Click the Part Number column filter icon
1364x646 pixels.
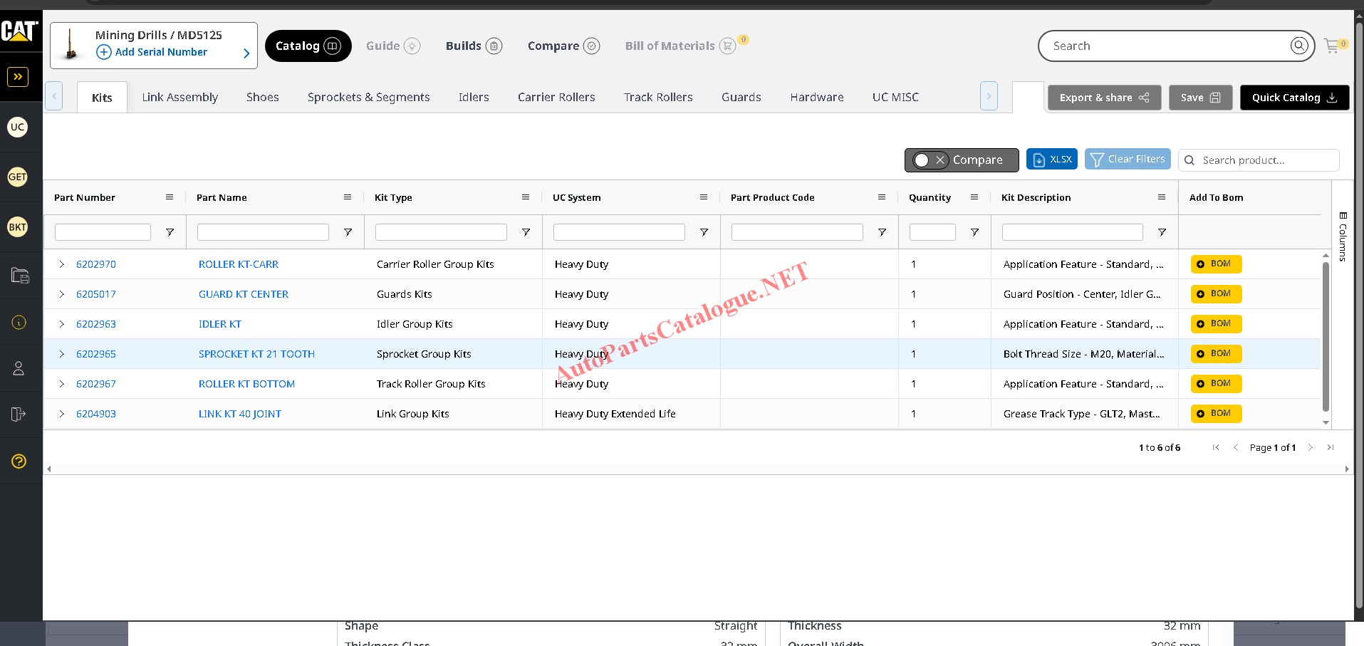(x=170, y=232)
